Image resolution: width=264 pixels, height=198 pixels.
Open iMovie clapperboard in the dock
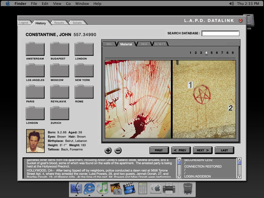(x=129, y=189)
